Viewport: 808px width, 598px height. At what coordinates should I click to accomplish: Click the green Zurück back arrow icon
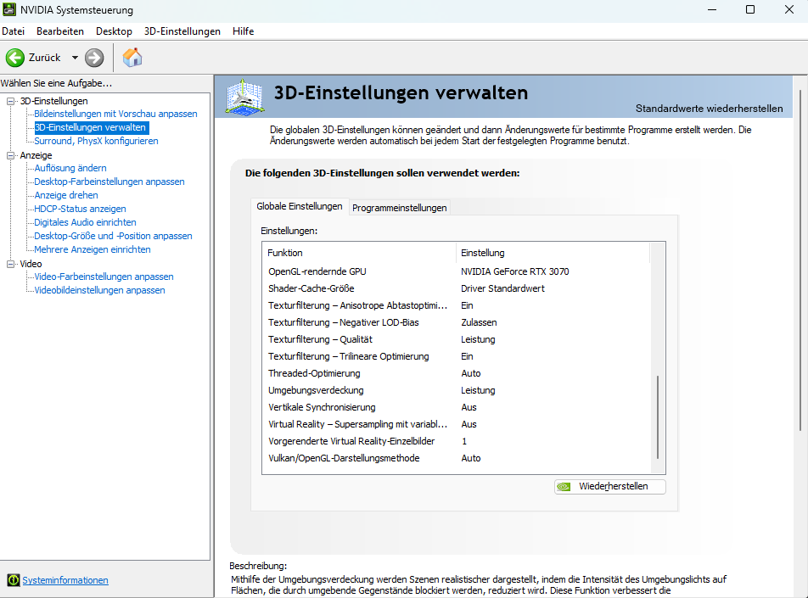click(15, 58)
